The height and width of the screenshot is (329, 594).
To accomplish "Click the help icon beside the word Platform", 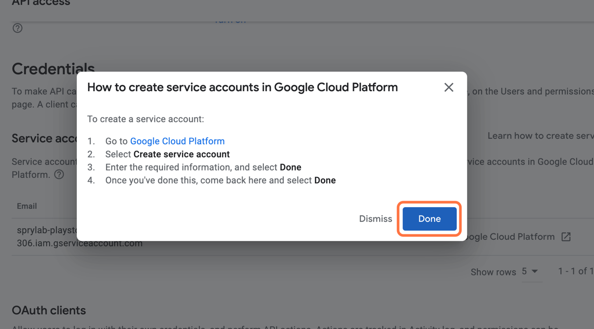I will coord(59,174).
